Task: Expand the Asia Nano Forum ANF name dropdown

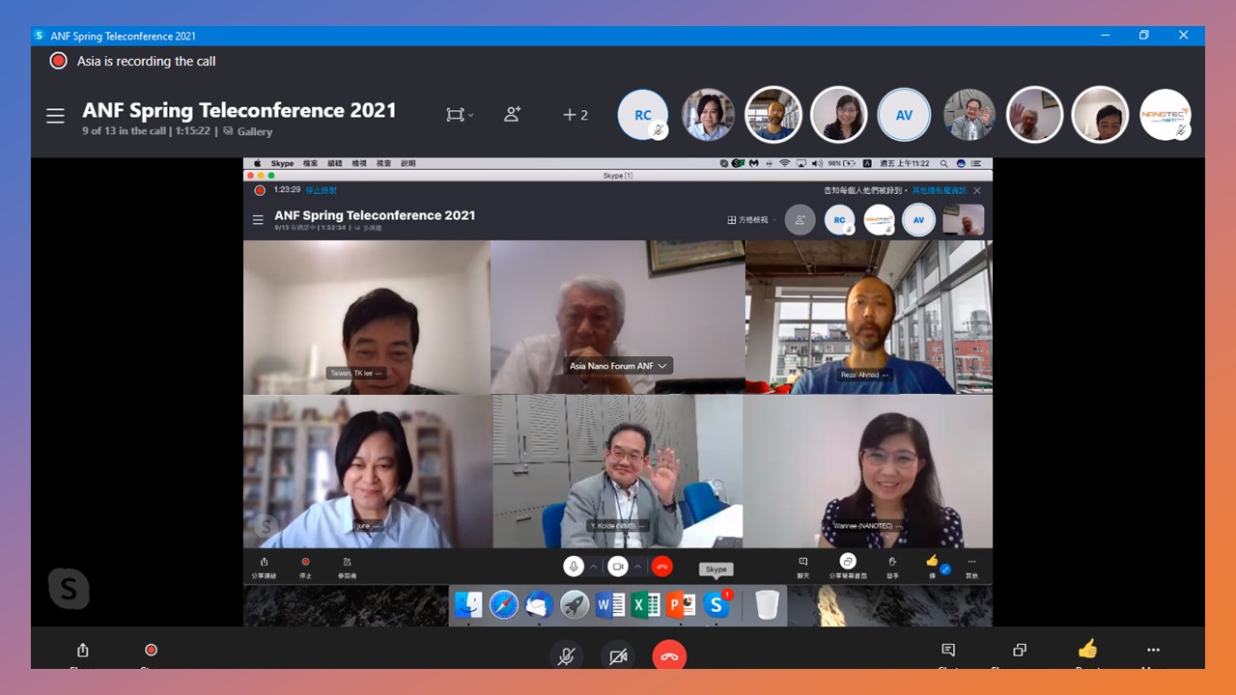Action: pyautogui.click(x=662, y=366)
